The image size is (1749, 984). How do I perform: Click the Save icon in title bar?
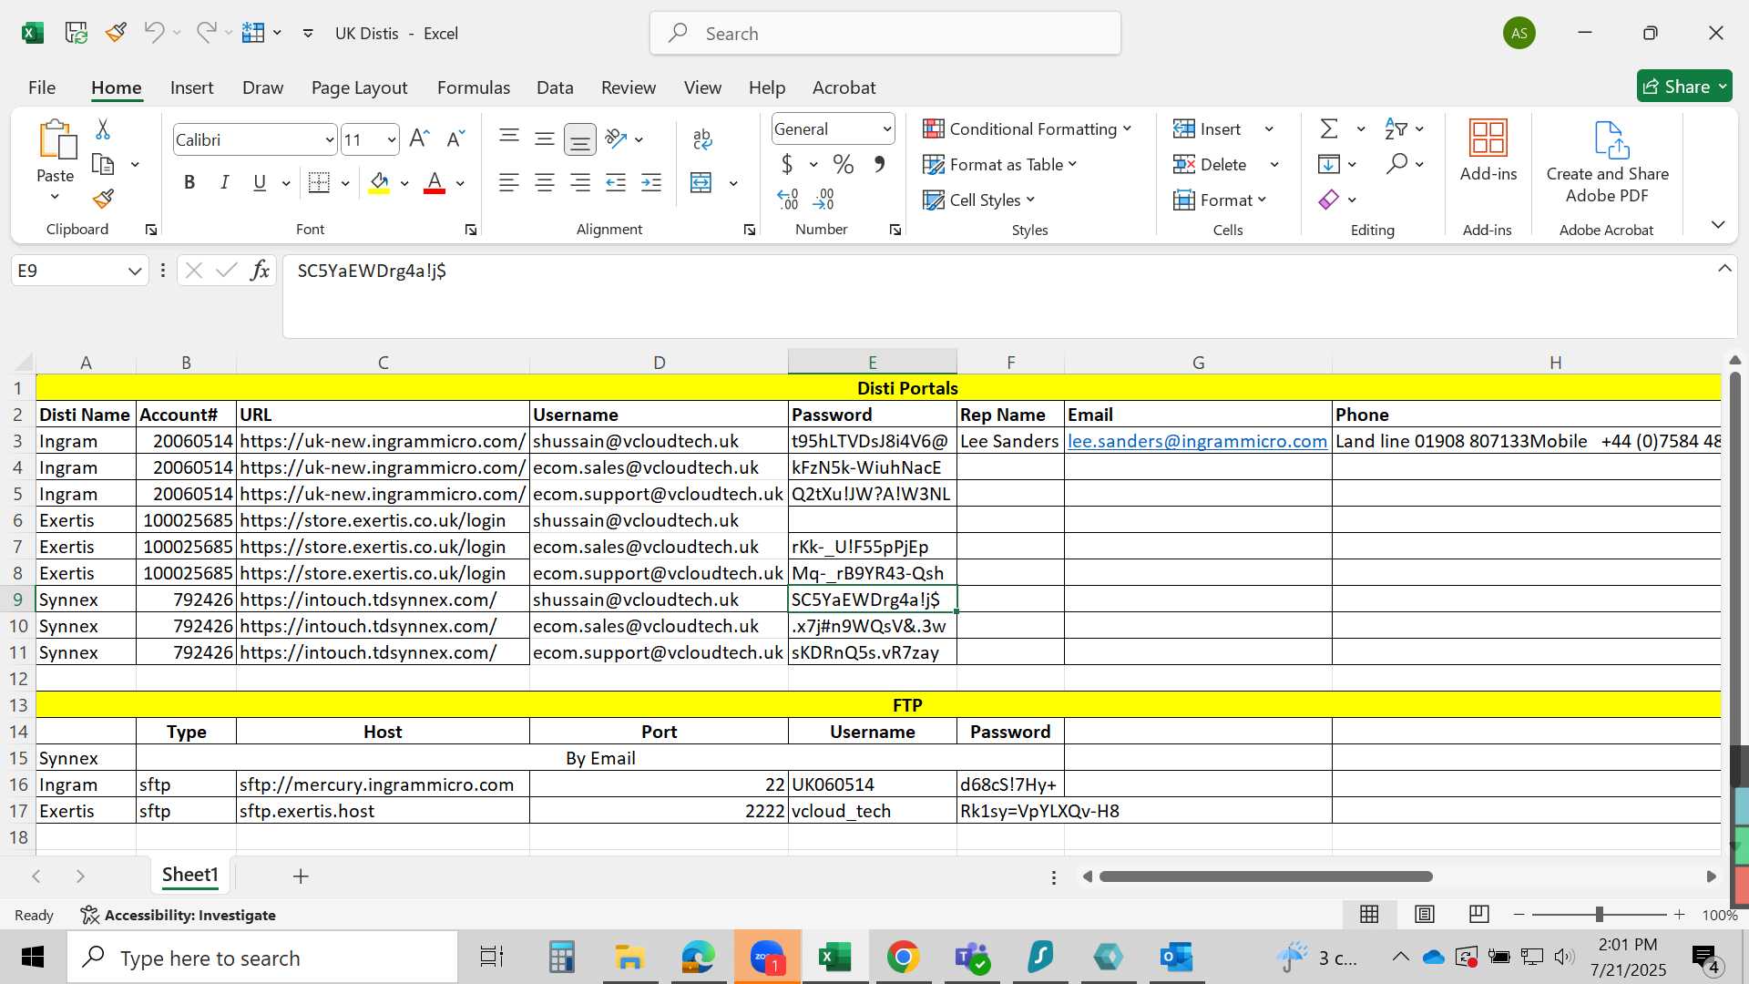77,34
